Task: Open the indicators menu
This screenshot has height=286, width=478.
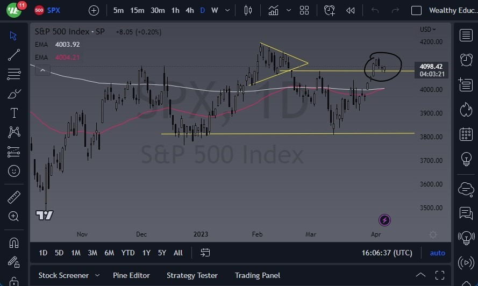Action: click(273, 11)
